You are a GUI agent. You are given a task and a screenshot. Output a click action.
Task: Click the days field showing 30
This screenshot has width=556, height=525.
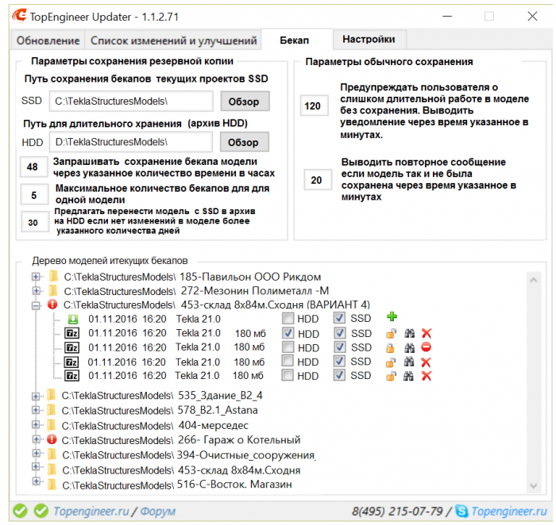click(34, 222)
